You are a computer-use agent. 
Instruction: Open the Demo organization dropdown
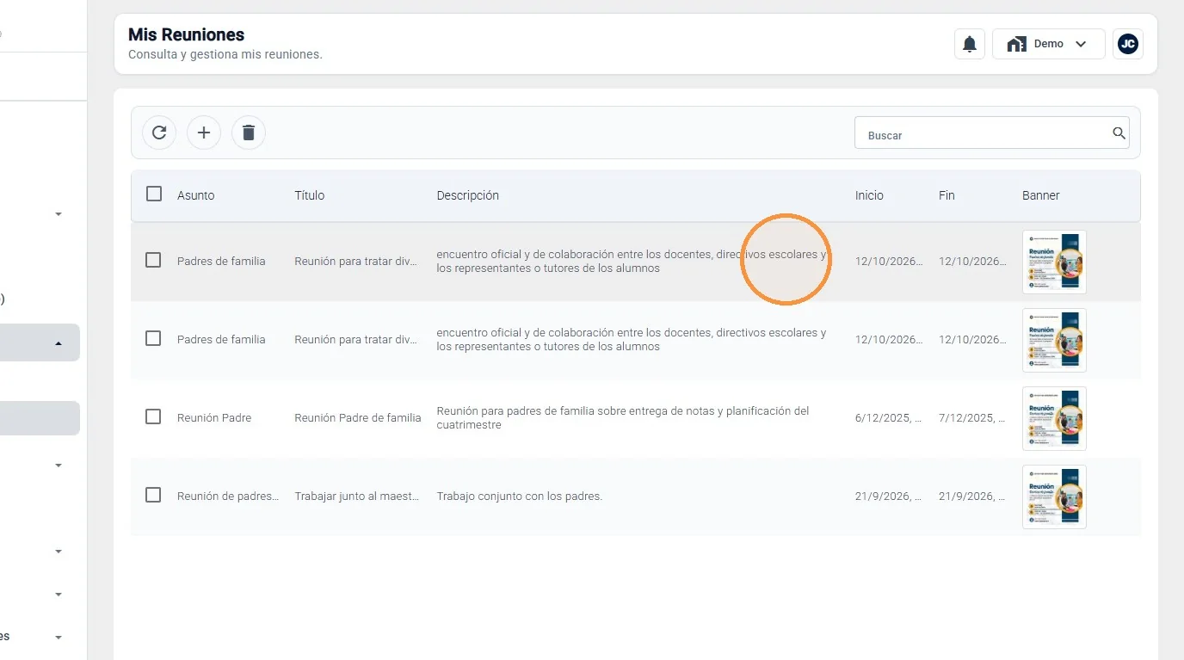(1048, 44)
